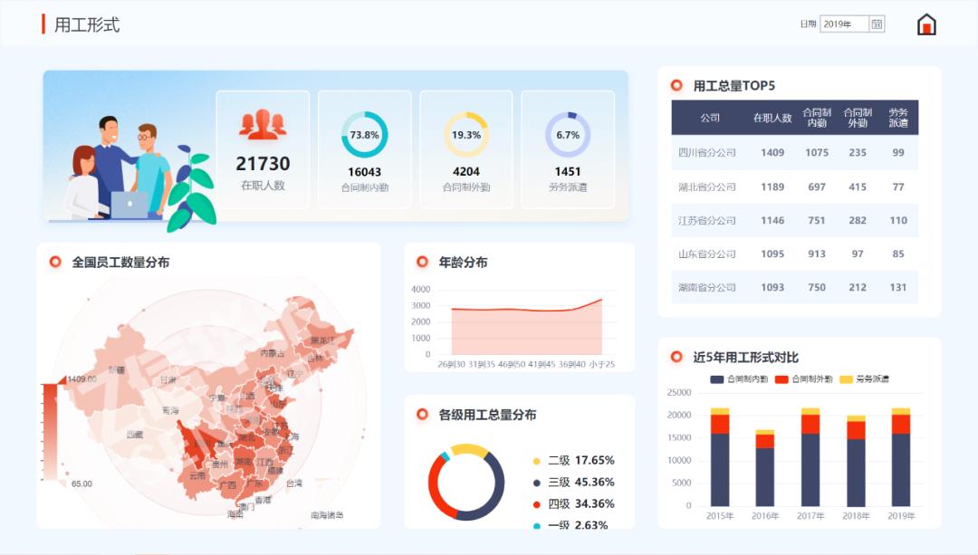This screenshot has width=978, height=555.
Task: Click the 73.8% donut chart for 合同制内勤
Action: click(364, 133)
